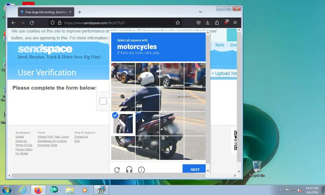Open the Privacy Policy link
The height and width of the screenshot is (195, 325).
click(x=24, y=149)
